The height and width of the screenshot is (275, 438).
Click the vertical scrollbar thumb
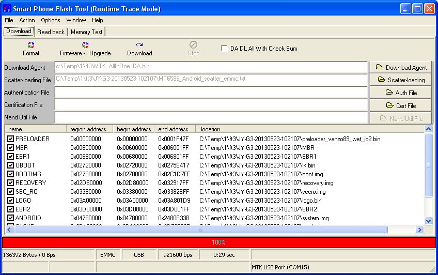428,165
